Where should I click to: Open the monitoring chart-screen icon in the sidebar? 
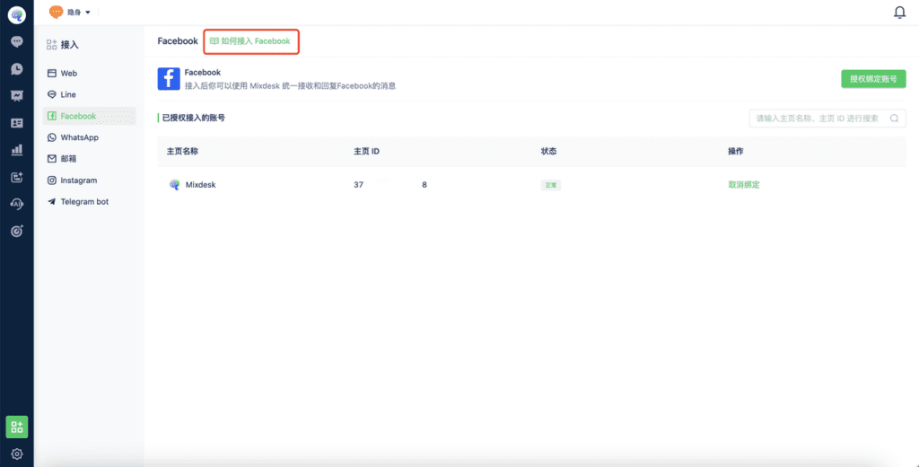coord(17,95)
